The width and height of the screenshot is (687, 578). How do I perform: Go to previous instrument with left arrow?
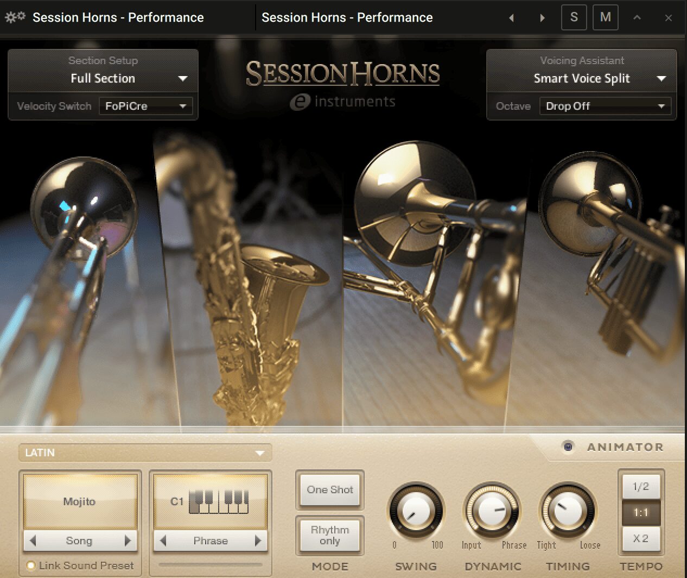[x=511, y=18]
